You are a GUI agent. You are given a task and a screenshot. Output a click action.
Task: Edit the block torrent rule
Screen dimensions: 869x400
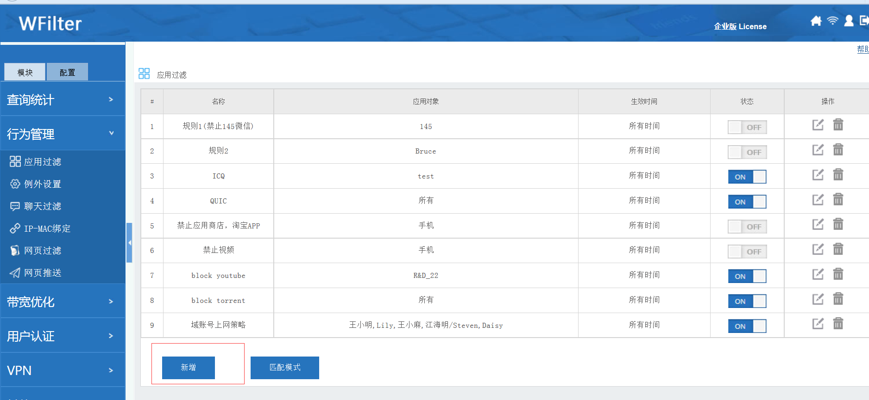[818, 300]
